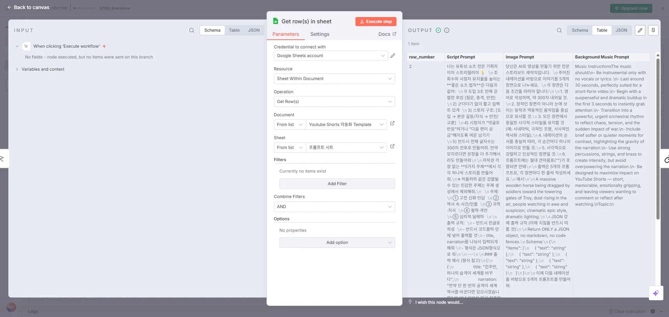Switch OUTPUT view to Schema
Viewport: 669px width, 317px height.
[579, 30]
